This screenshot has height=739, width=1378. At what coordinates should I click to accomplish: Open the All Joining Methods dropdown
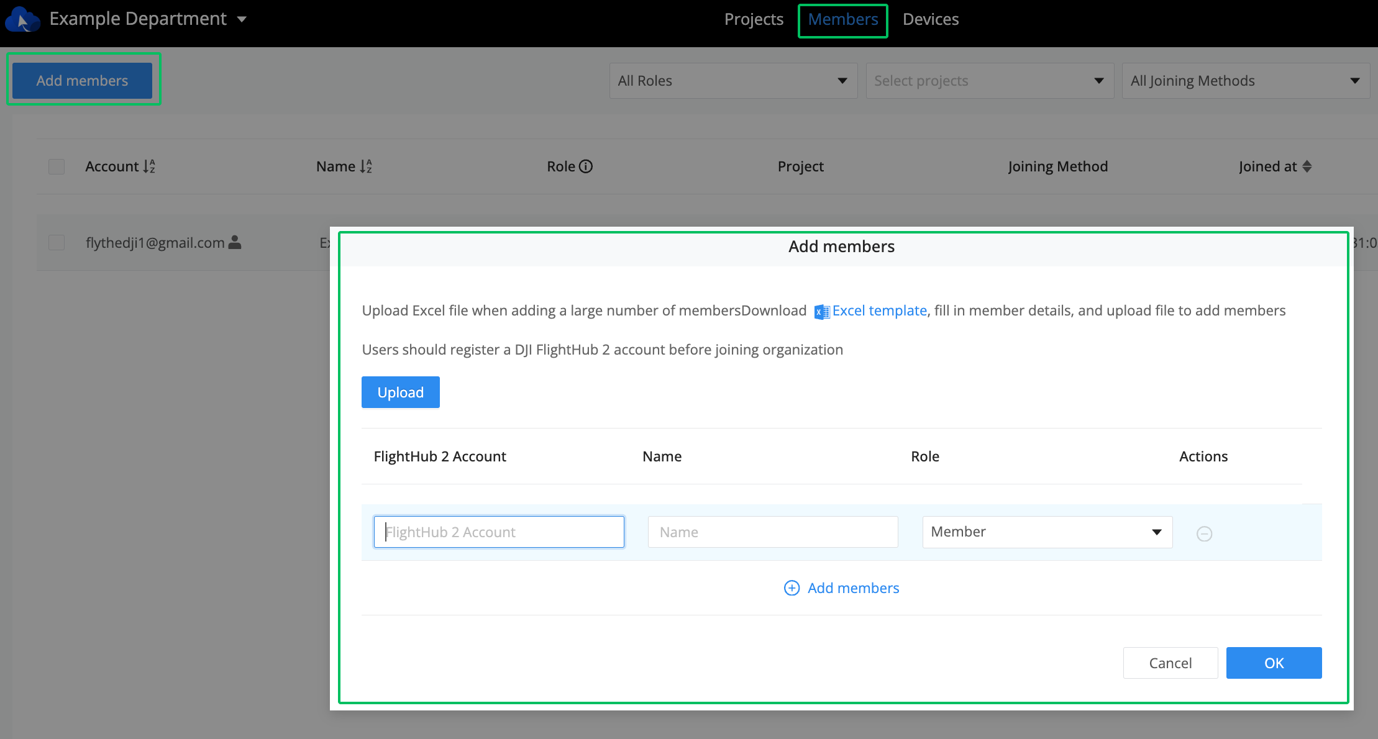(1246, 81)
